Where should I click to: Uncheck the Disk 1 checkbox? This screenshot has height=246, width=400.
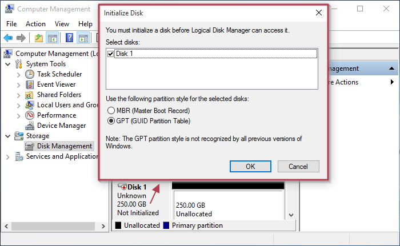point(111,54)
